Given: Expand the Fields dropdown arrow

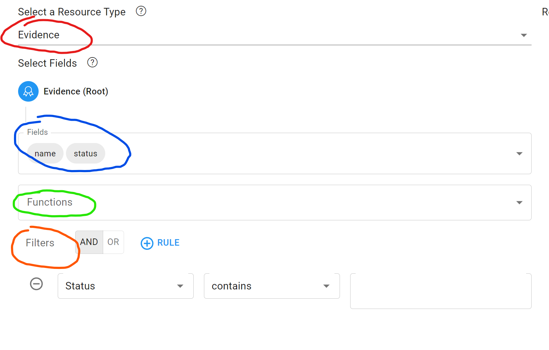Looking at the screenshot, I should (x=519, y=154).
